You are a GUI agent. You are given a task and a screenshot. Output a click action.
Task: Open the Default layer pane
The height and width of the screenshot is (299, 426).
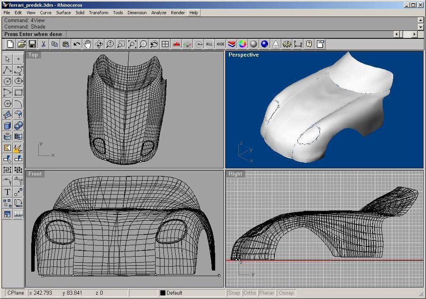click(x=192, y=293)
